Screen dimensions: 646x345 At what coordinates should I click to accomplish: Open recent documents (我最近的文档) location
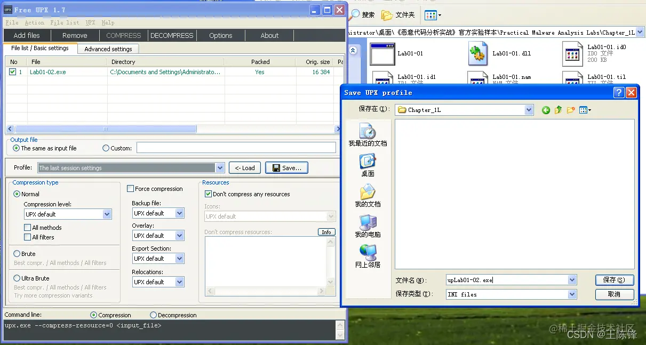coord(368,135)
